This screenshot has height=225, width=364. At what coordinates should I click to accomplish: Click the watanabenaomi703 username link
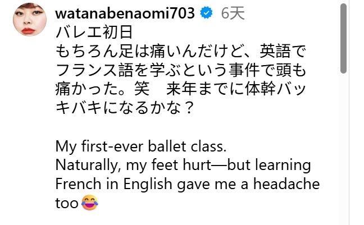[x=125, y=13]
